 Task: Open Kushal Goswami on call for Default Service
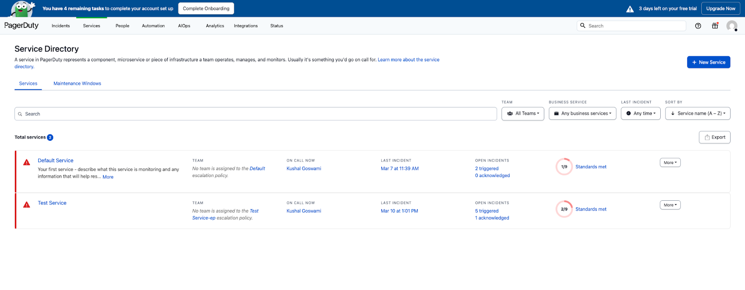click(304, 169)
